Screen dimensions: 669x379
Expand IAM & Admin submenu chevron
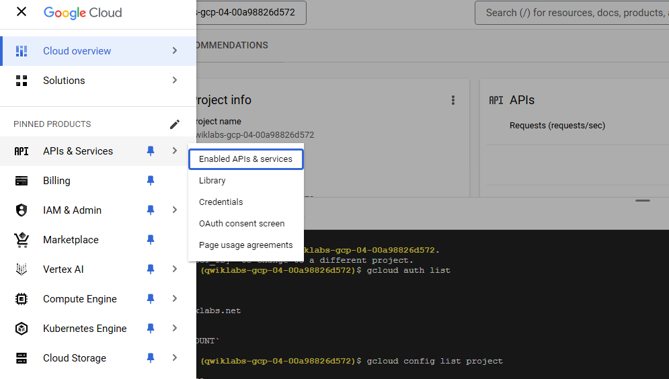[175, 210]
